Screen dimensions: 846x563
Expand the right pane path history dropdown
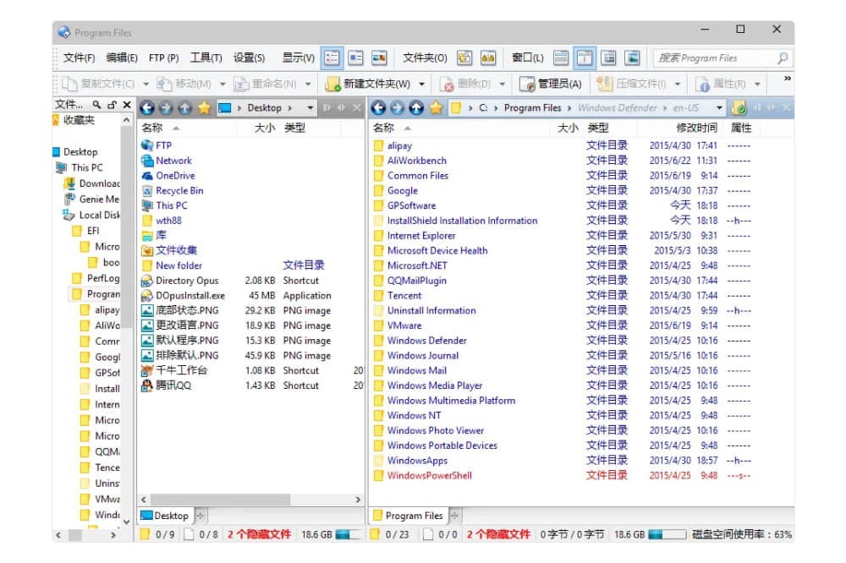point(719,108)
